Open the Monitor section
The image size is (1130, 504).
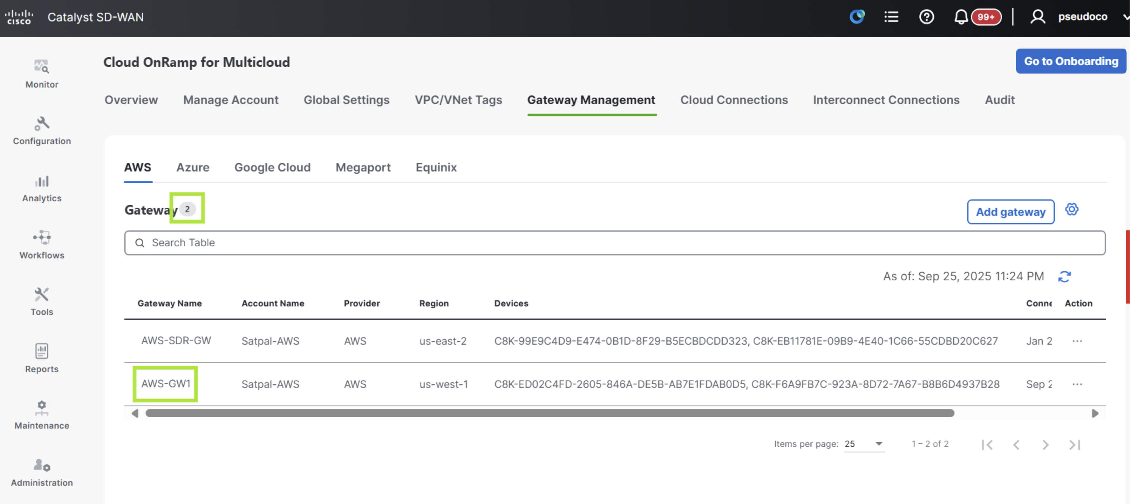(42, 74)
